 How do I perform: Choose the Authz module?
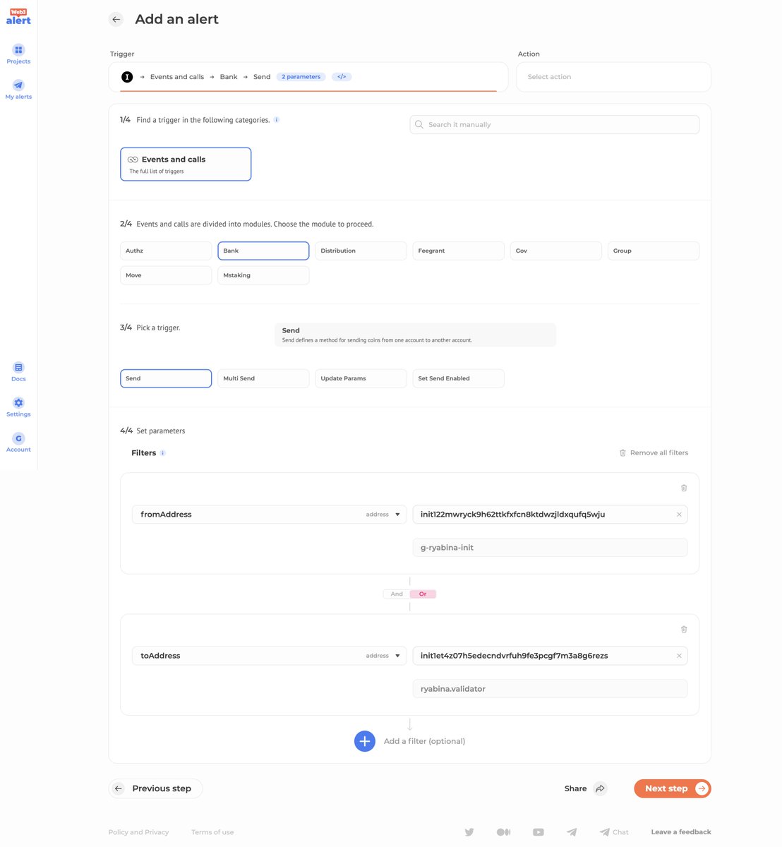(x=166, y=251)
